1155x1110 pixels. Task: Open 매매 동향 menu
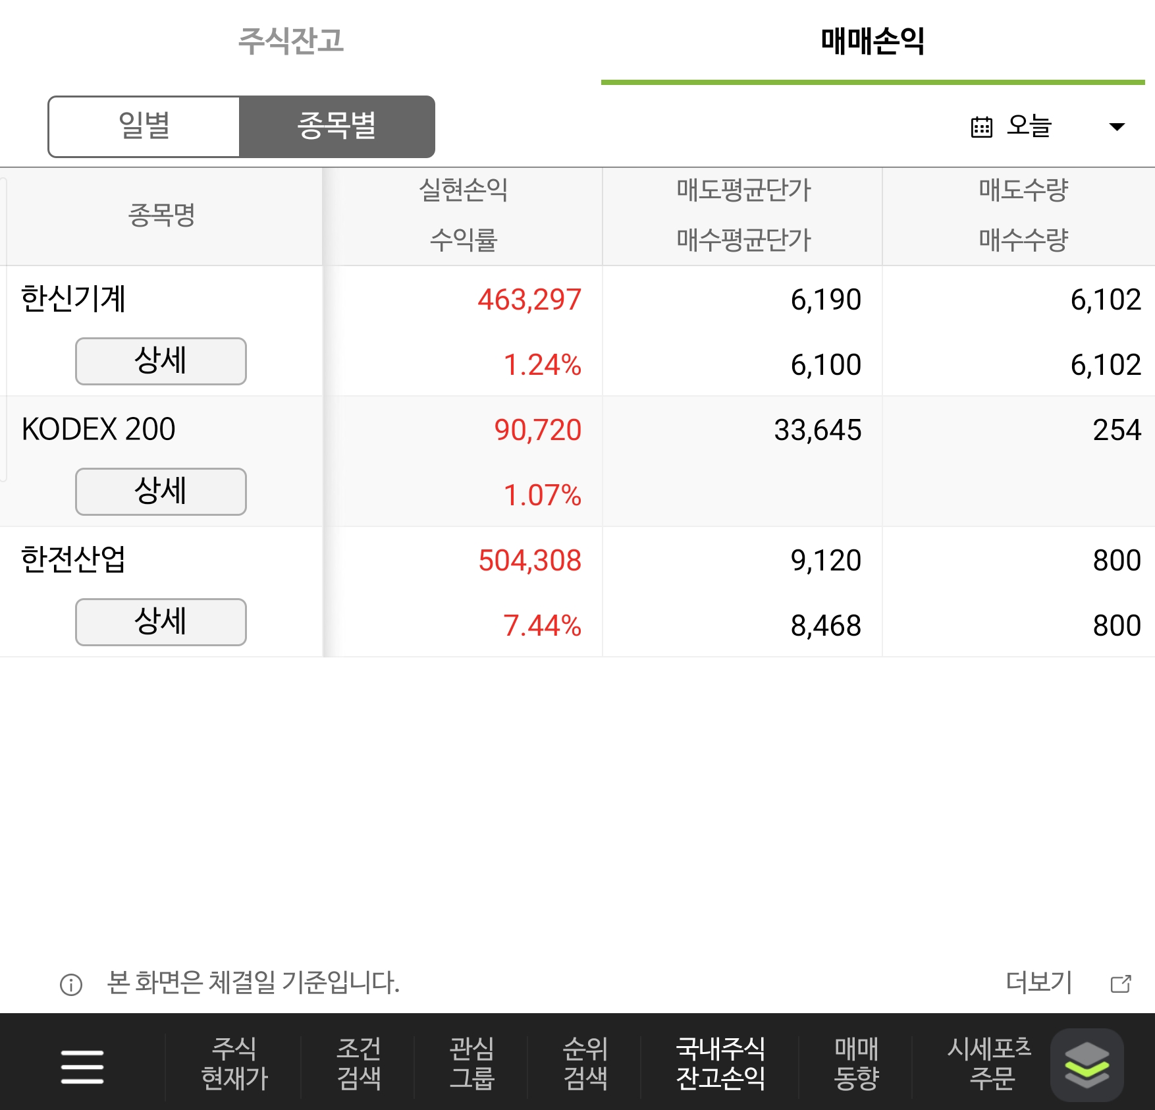856,1064
